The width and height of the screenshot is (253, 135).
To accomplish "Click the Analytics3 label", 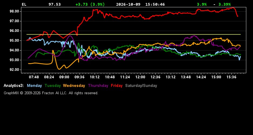I will [x=14, y=86].
